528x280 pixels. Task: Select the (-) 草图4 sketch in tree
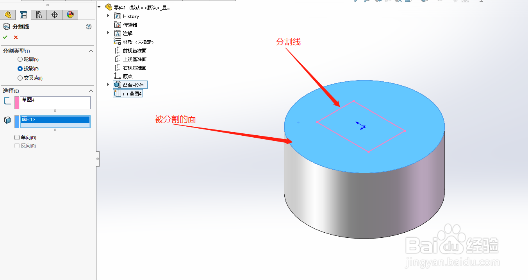[x=128, y=93]
